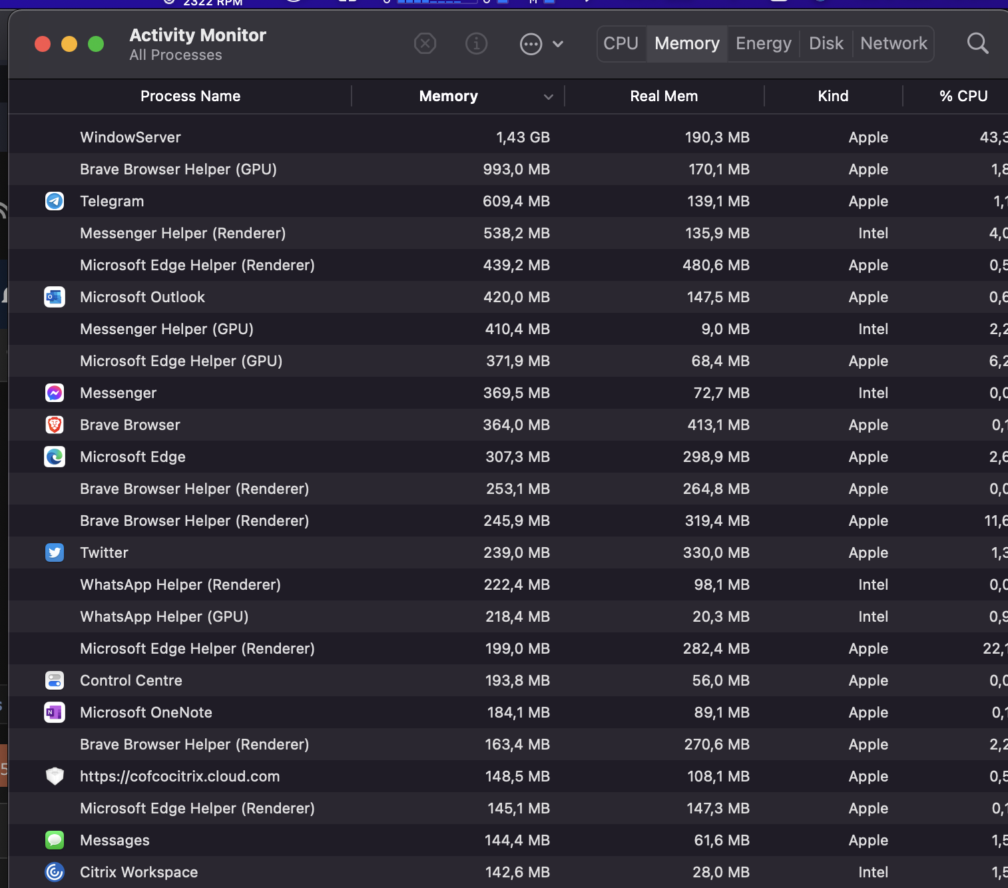Select the Control Centre process name
Viewport: 1008px width, 888px height.
click(x=131, y=680)
